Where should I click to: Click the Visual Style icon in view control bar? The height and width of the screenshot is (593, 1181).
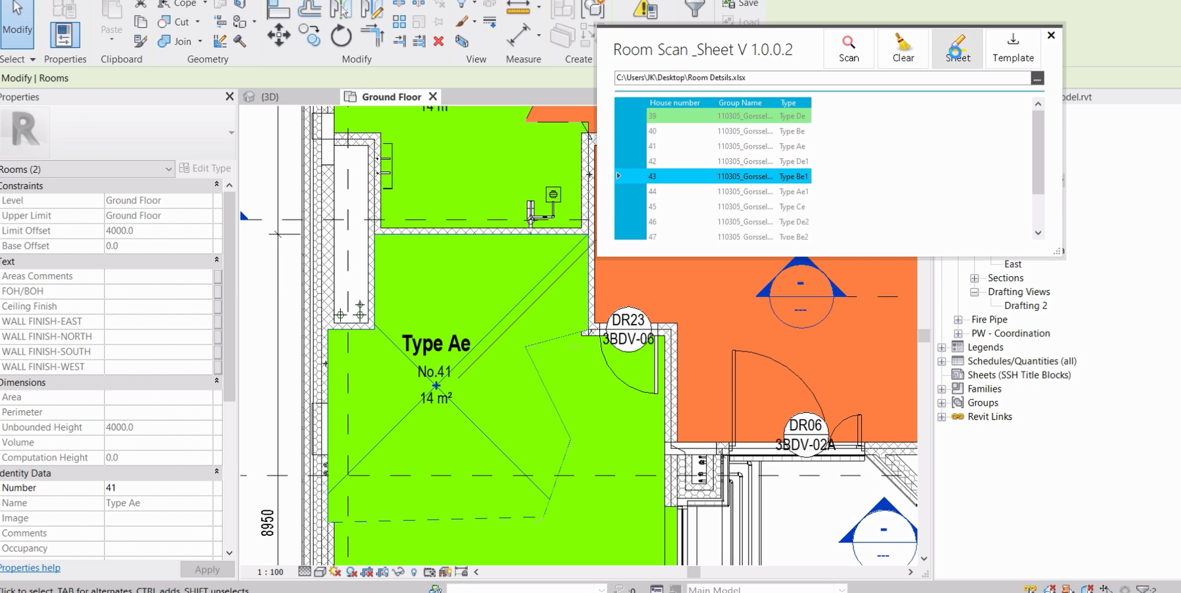(x=320, y=572)
